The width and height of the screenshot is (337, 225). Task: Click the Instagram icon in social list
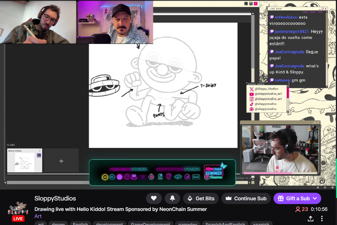pyautogui.click(x=252, y=99)
